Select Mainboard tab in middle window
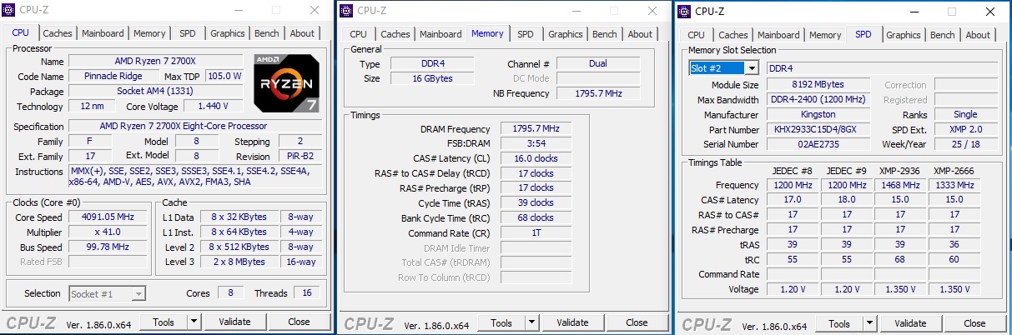Image resolution: width=1012 pixels, height=335 pixels. tap(441, 34)
